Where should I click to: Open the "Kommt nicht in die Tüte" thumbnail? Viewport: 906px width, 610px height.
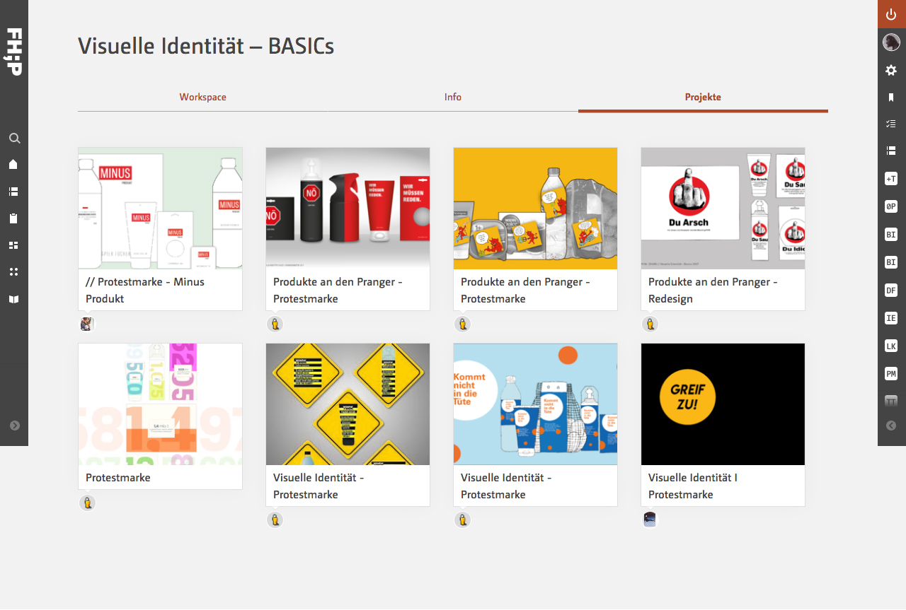[x=535, y=404]
